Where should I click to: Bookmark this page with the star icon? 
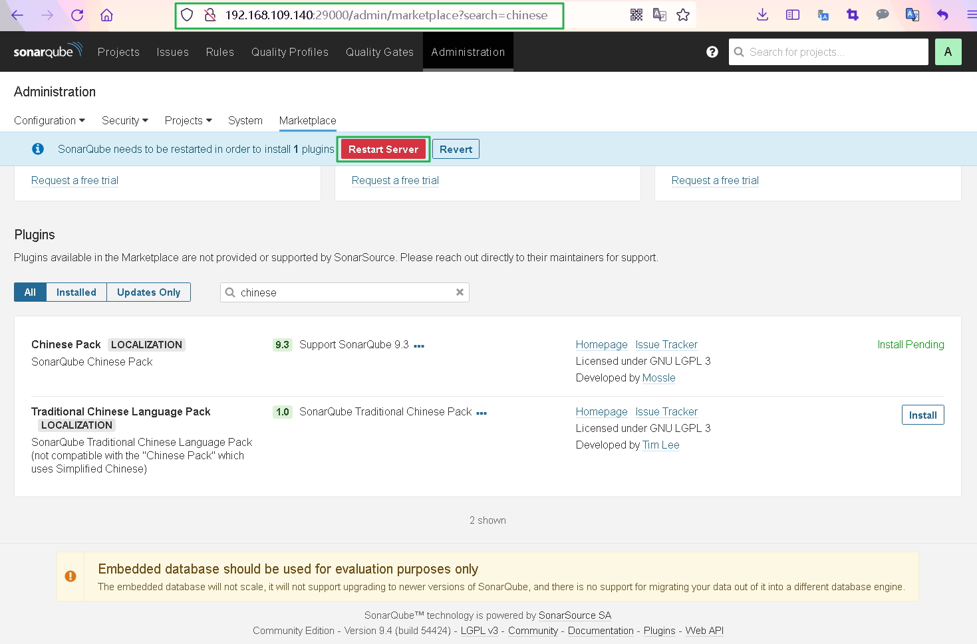[683, 15]
